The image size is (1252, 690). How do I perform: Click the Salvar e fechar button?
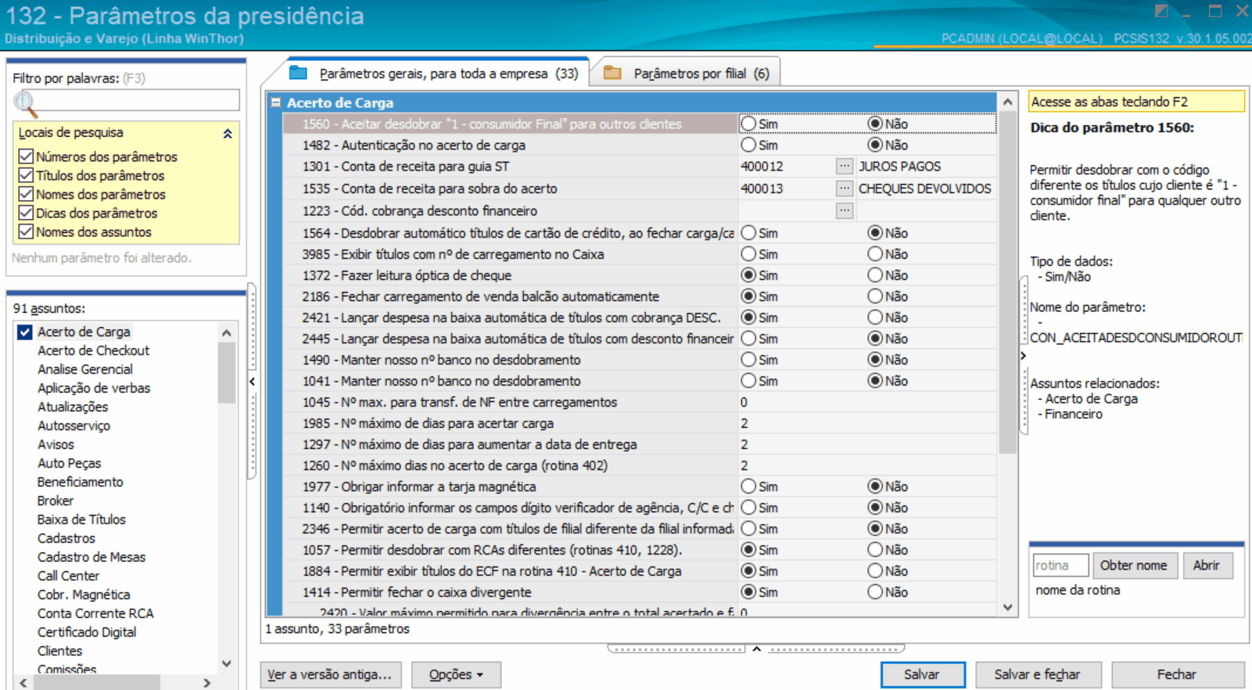click(1038, 674)
